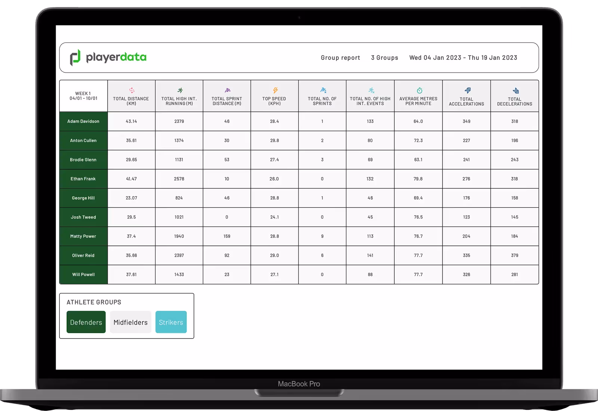
Task: Click the Week 1 04/01 - 10/01 header
Action: tap(83, 96)
